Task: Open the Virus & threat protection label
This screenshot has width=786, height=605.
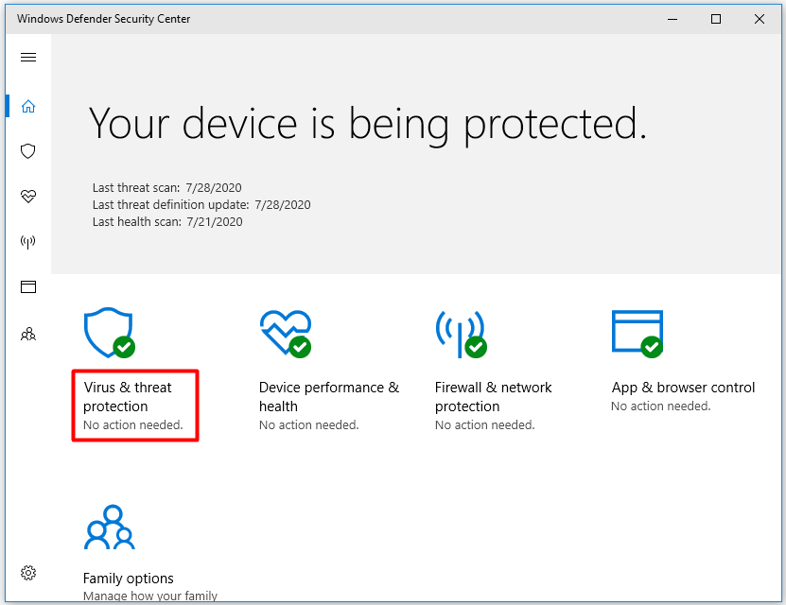Action: point(128,397)
